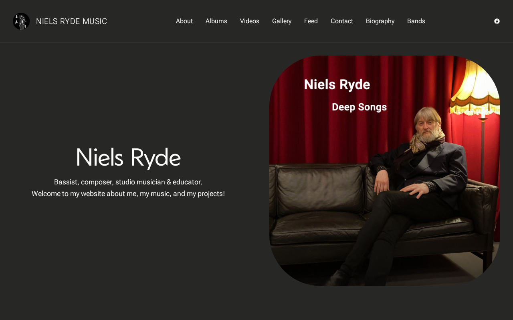Click the round site logo icon
513x320 pixels.
[x=21, y=21]
